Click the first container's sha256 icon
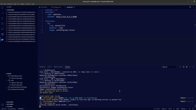The image size is (196, 110). [x=7, y=12]
